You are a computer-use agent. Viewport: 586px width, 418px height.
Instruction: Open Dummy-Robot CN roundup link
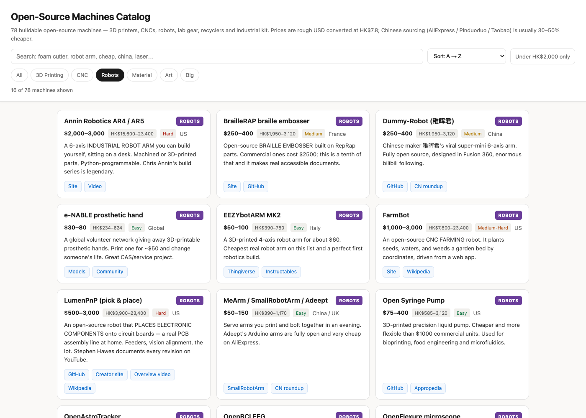(429, 186)
